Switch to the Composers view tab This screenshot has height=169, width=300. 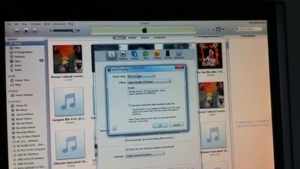(x=159, y=38)
